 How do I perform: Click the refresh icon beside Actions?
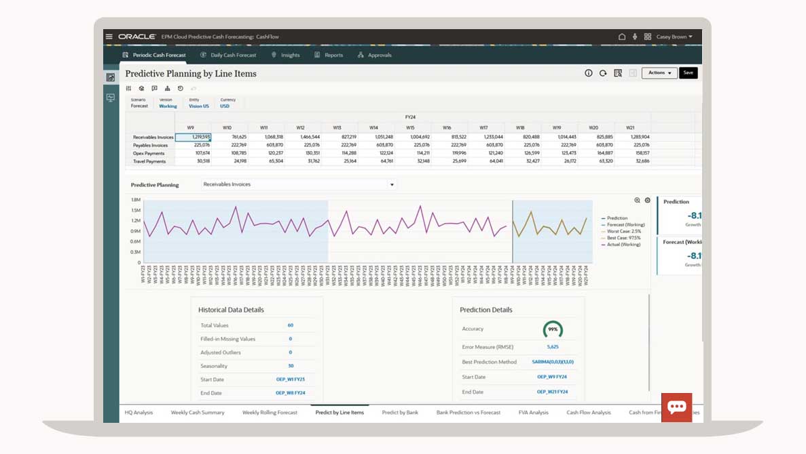(603, 73)
